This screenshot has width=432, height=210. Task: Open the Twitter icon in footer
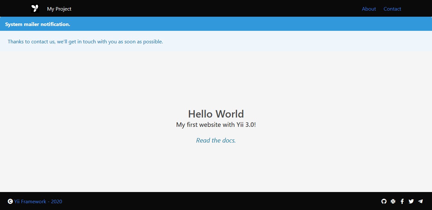[x=411, y=201]
